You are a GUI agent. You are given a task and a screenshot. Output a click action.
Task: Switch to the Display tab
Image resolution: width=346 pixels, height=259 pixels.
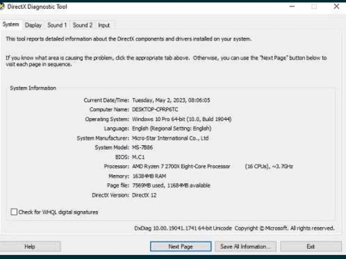click(x=33, y=25)
